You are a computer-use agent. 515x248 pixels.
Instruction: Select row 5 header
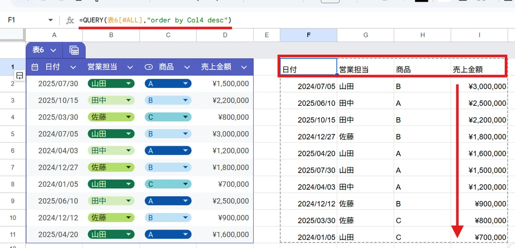coord(13,134)
